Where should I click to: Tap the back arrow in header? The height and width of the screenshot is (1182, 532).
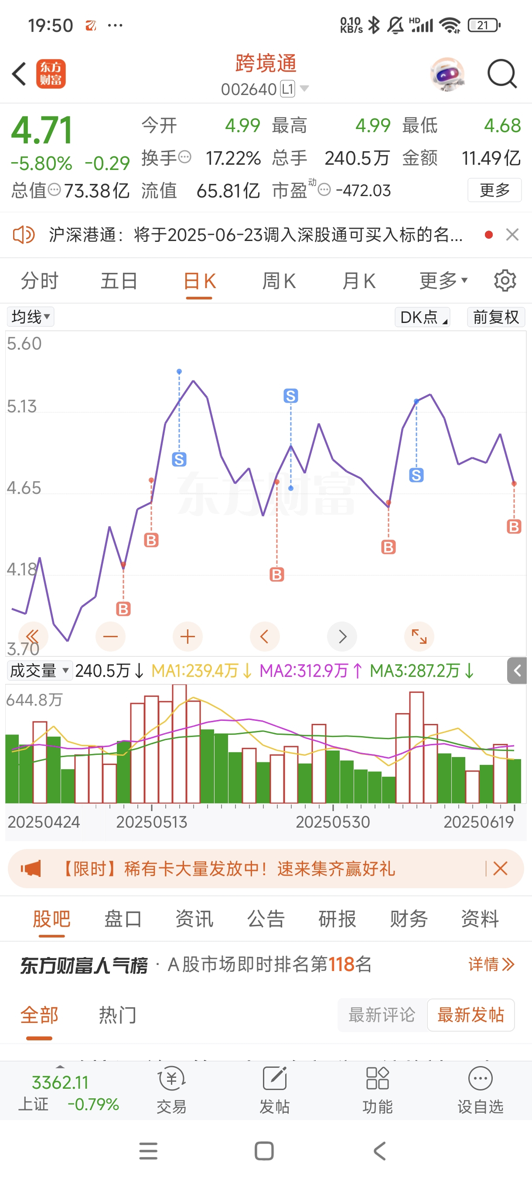pos(19,74)
